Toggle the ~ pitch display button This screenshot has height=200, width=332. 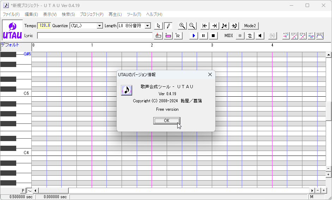click(30, 191)
